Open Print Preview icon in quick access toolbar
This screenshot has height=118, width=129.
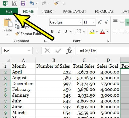[15, 3]
